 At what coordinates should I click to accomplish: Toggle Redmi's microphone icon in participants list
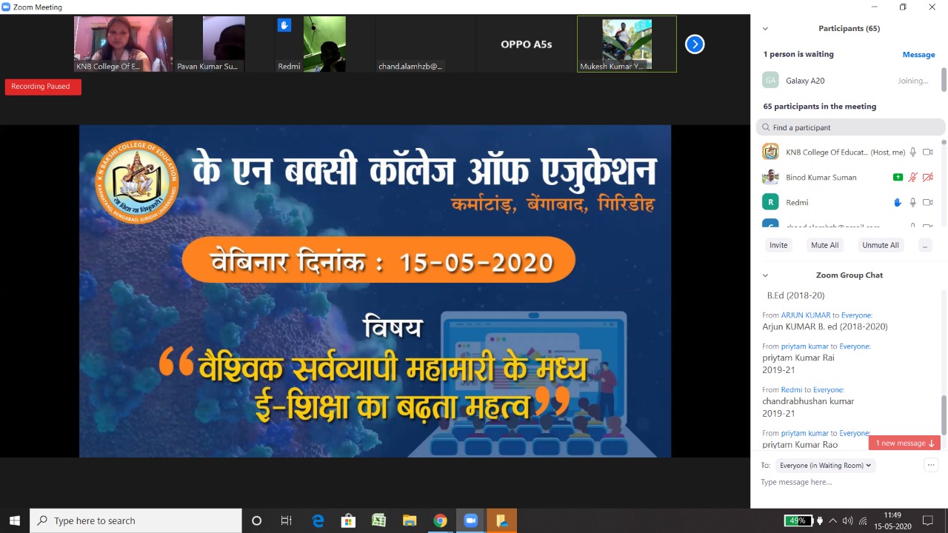pyautogui.click(x=913, y=202)
